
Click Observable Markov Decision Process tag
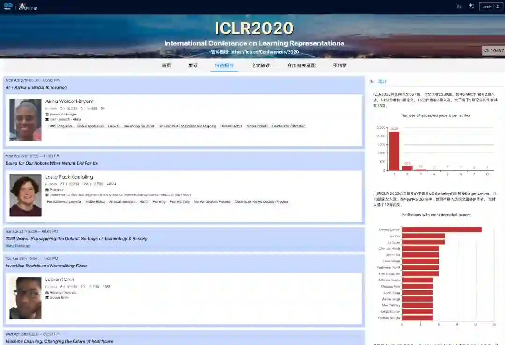261,202
